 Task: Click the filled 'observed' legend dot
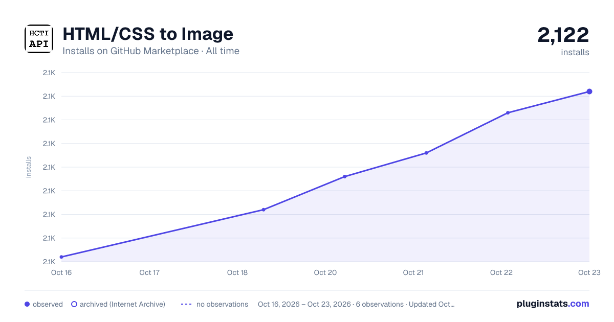point(27,304)
